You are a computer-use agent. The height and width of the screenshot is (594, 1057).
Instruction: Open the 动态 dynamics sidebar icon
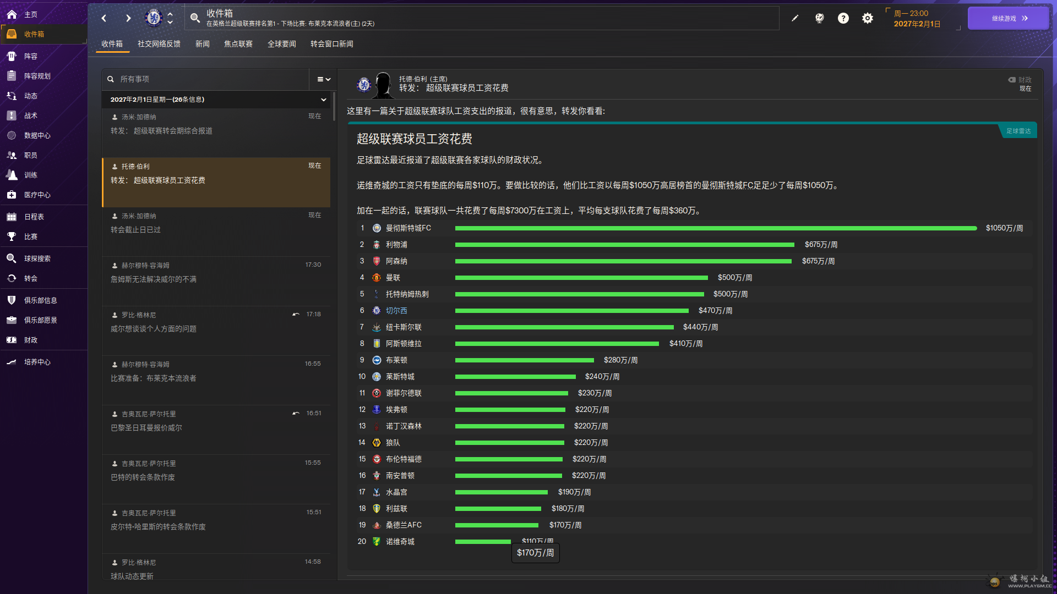[12, 96]
